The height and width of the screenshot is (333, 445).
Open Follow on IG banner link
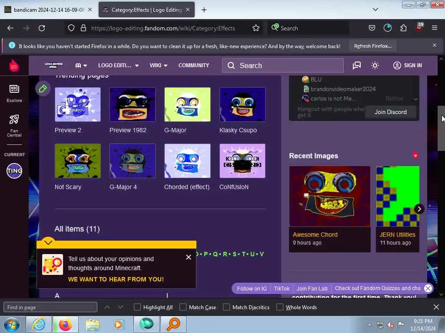point(252,288)
